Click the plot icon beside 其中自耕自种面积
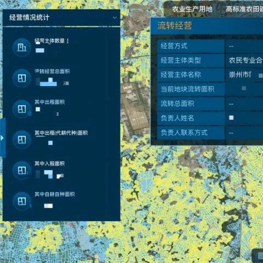This screenshot has height=263, width=263. (22, 201)
